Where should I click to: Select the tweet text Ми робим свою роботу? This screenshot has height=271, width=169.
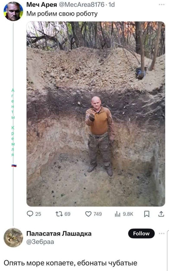pyautogui.click(x=62, y=14)
